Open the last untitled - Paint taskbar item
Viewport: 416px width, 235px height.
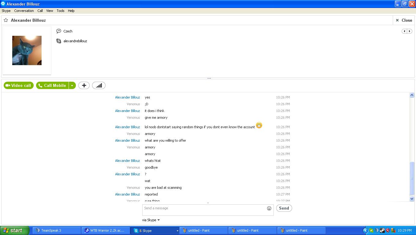[x=301, y=230]
